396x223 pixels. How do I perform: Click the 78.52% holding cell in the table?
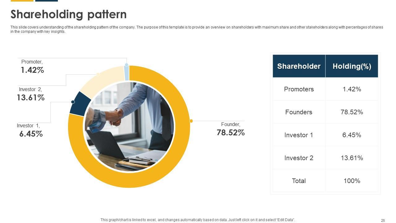click(352, 112)
